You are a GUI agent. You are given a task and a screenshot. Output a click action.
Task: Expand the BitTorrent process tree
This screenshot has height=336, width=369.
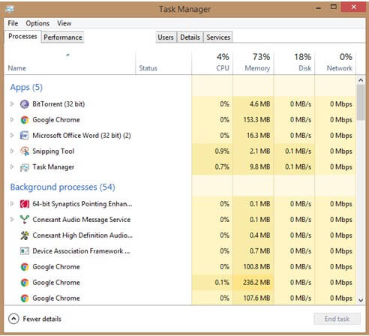tap(12, 103)
